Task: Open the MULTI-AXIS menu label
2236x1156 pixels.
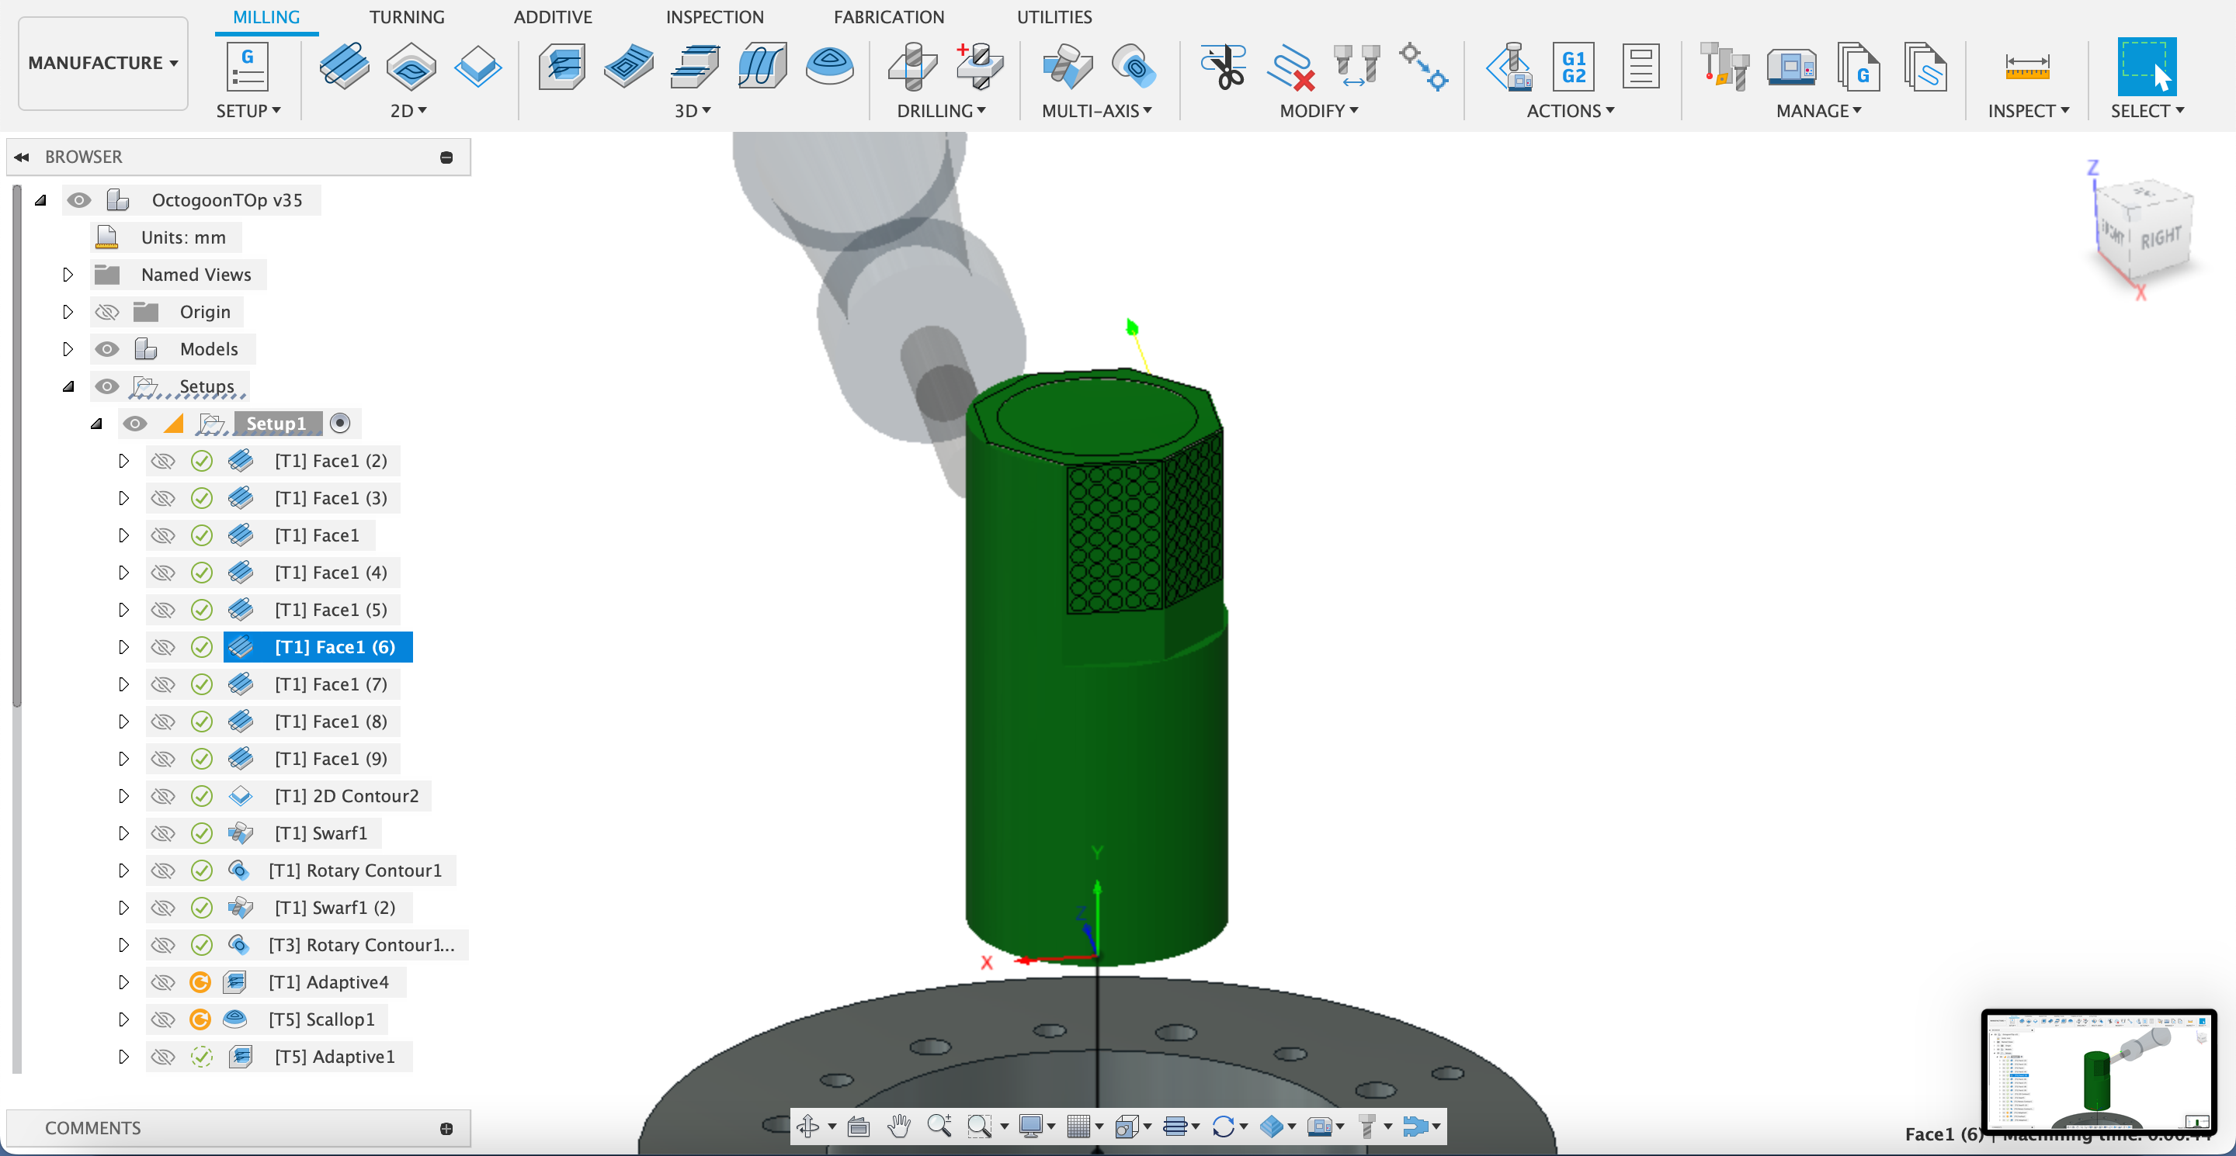Action: (1096, 111)
